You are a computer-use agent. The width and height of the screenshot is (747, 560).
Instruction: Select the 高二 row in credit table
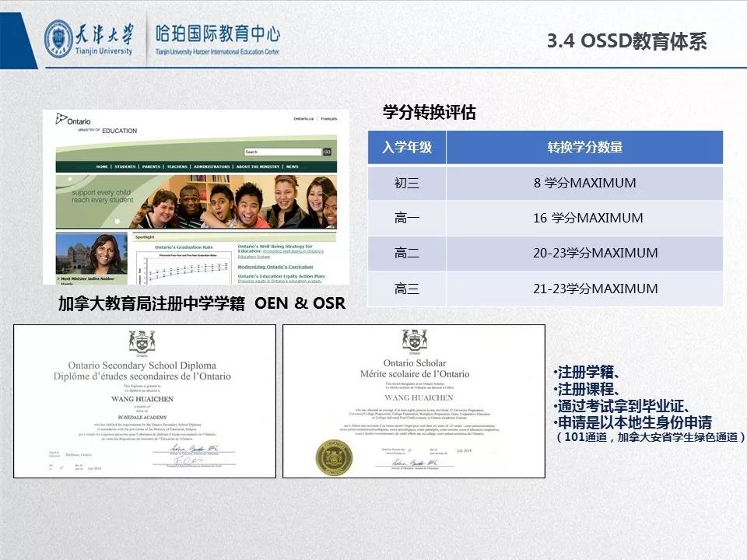pos(406,254)
